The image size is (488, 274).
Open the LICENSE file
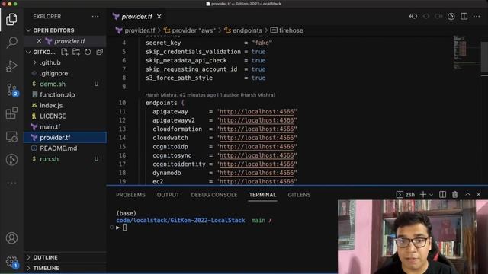click(53, 116)
